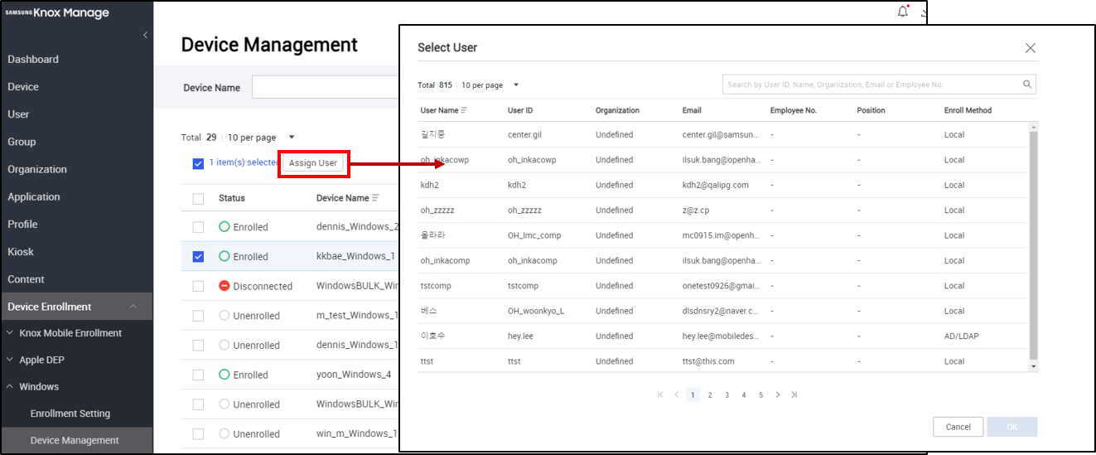
Task: Select user row OH_lmc_comp
Action: point(723,235)
